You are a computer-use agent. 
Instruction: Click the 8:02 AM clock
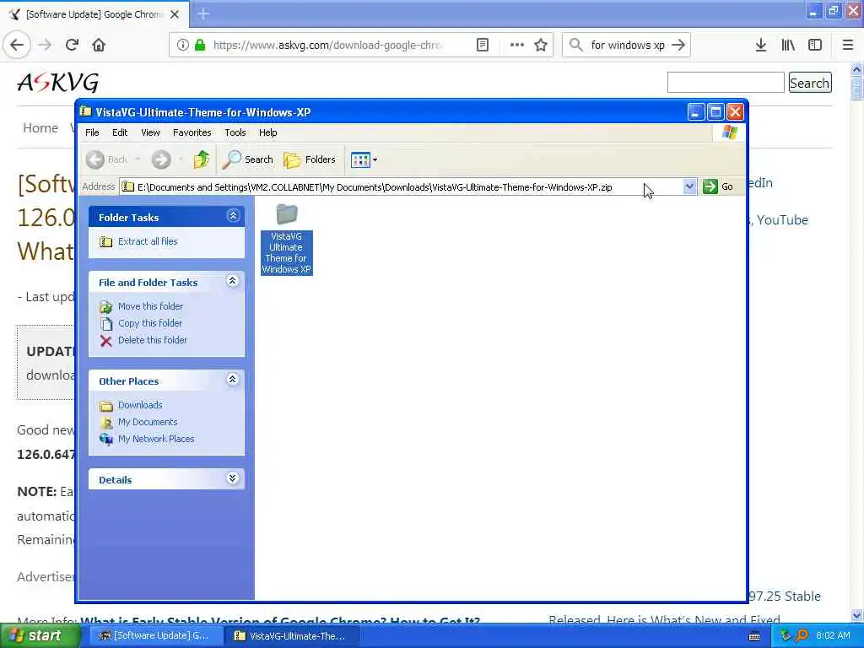tap(833, 635)
